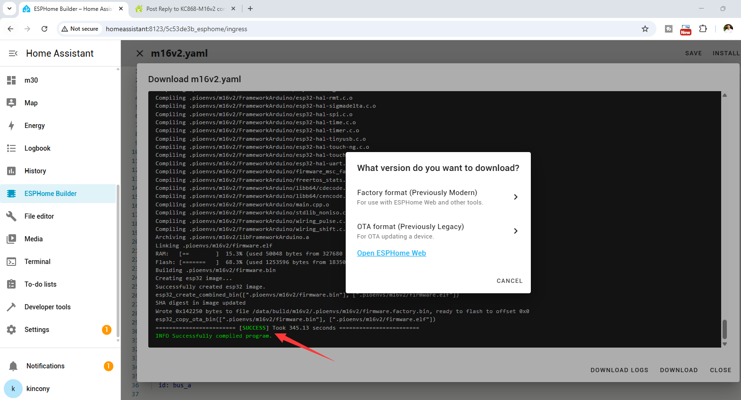The height and width of the screenshot is (400, 741).
Task: Click the Notifications bell icon
Action: tap(13, 366)
